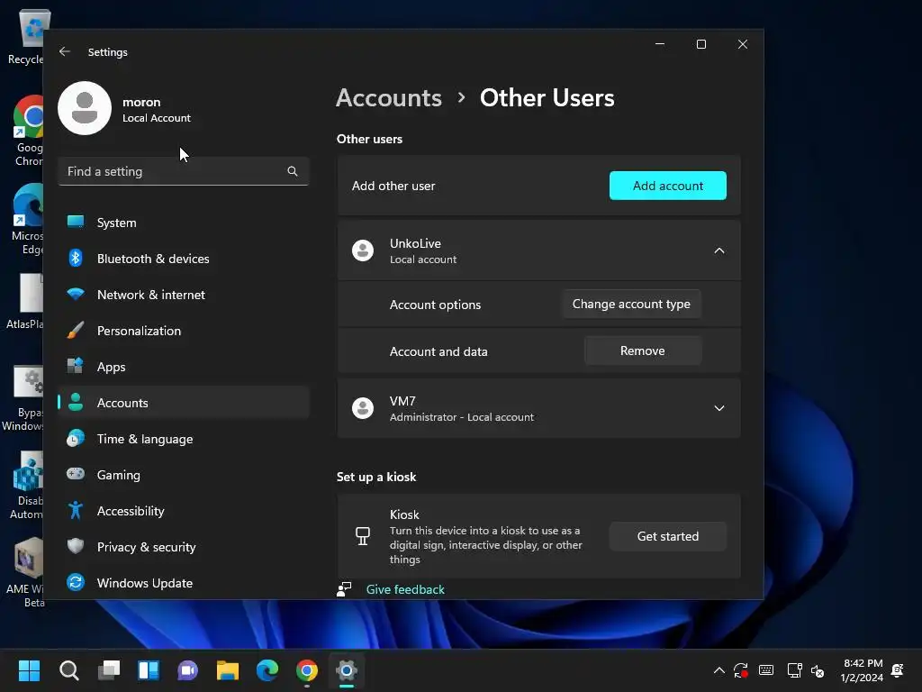Click the Privacy & security shield icon

[x=76, y=546]
